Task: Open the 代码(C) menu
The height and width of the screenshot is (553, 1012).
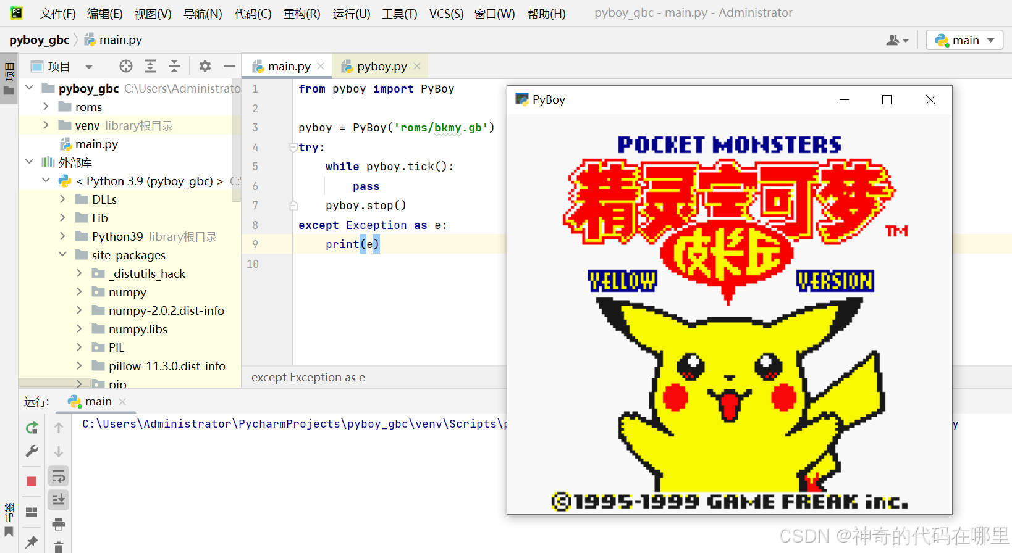Action: coord(253,14)
